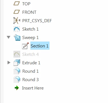
Task: Select the Sketch 1 label
Action: [x=30, y=29]
